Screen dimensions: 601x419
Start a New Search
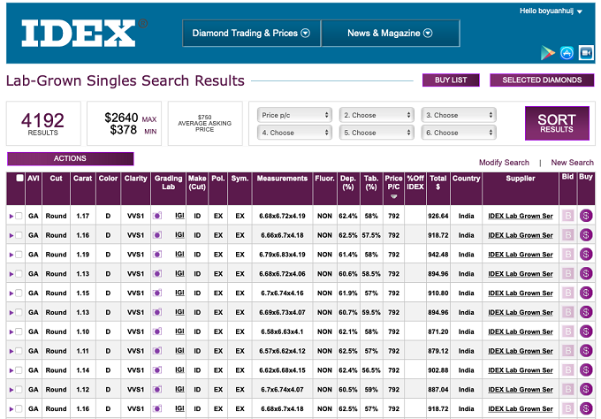click(572, 163)
